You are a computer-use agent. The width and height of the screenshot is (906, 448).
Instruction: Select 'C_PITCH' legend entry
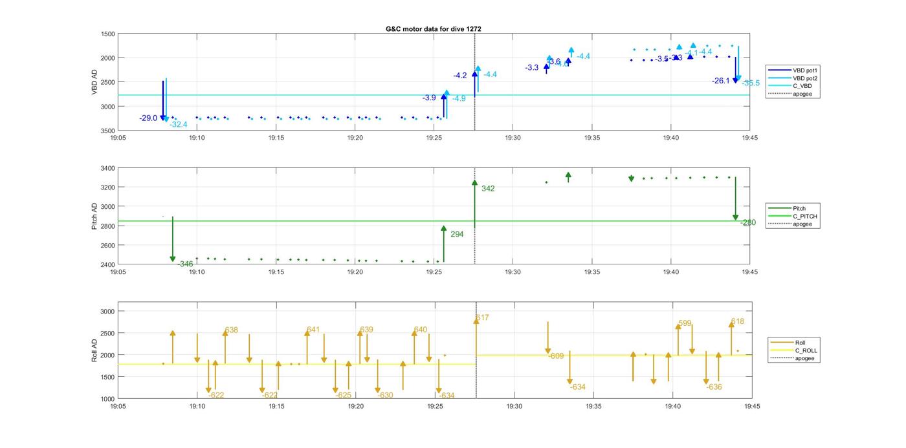coord(794,216)
